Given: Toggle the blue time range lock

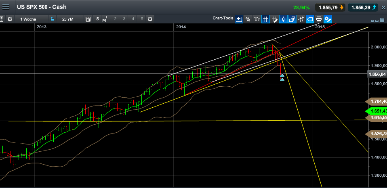Looking at the screenshot, I should click(52, 19).
